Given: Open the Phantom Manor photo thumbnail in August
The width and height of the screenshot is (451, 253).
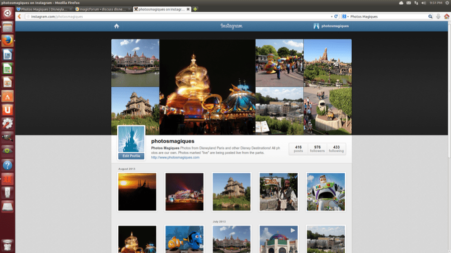Looking at the screenshot, I should click(x=232, y=191).
